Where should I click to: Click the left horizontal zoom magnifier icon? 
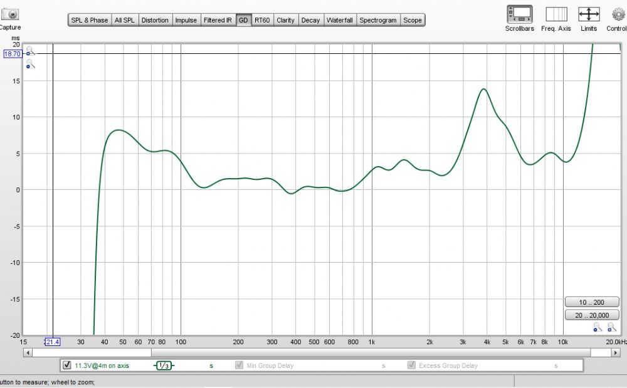click(598, 327)
